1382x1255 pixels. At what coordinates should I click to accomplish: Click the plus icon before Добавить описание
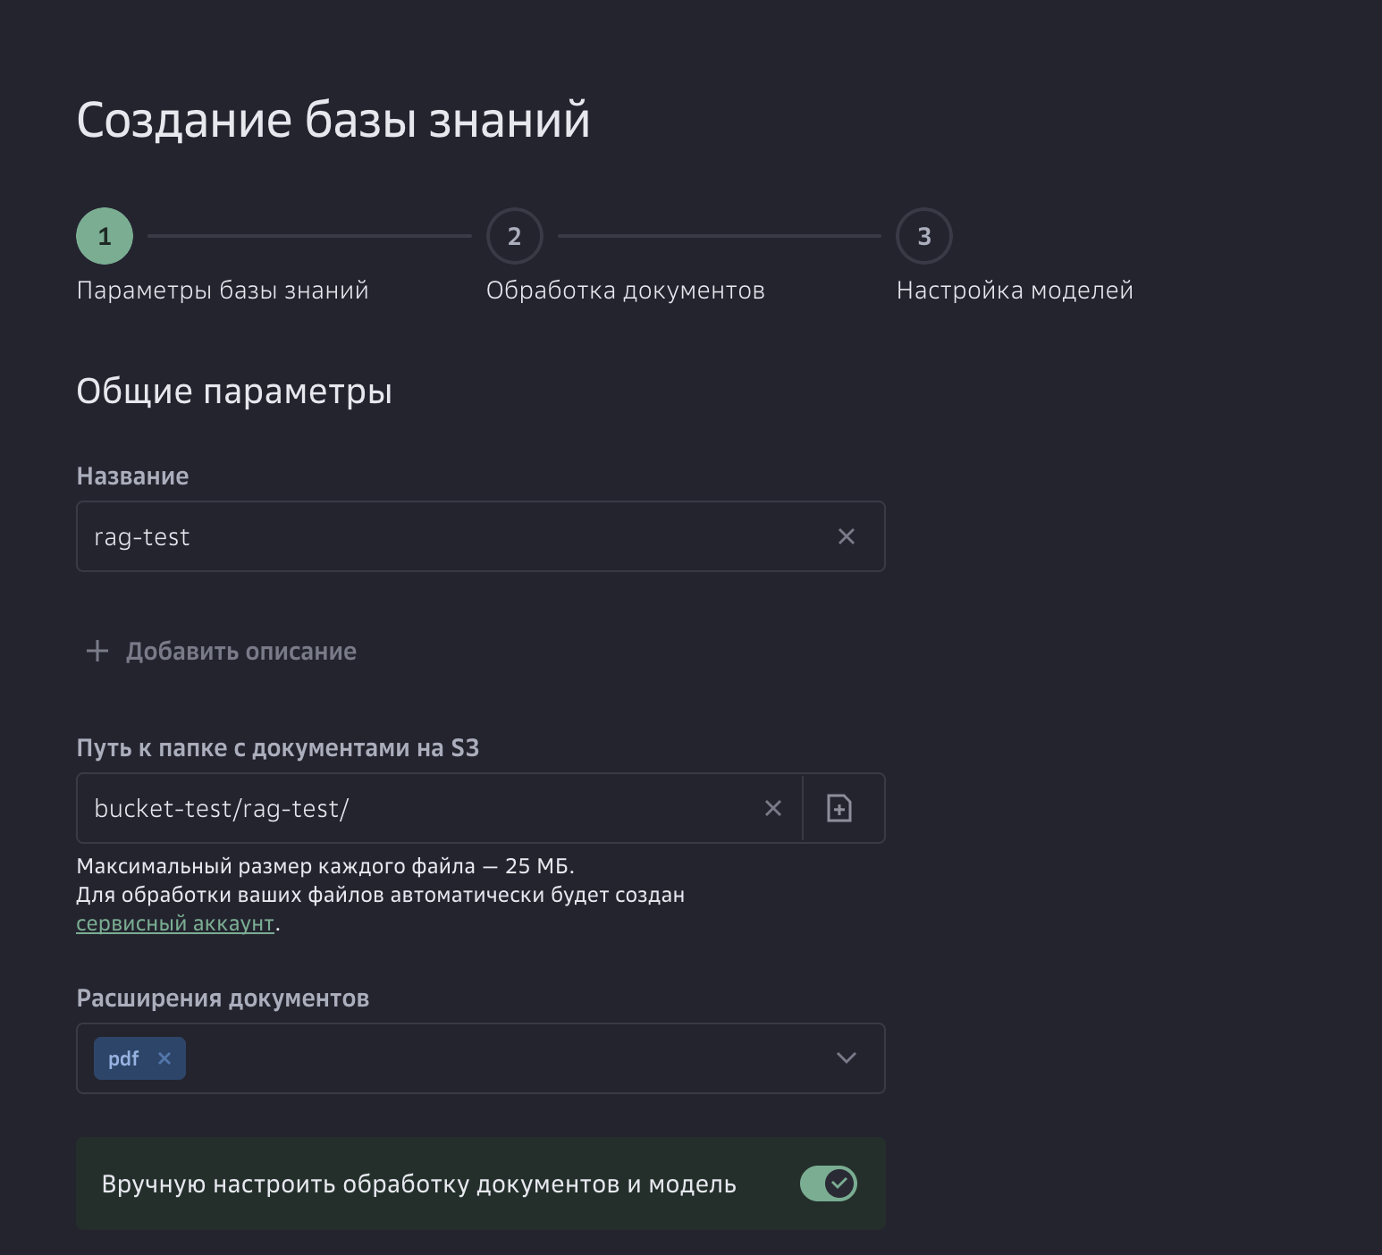click(96, 651)
